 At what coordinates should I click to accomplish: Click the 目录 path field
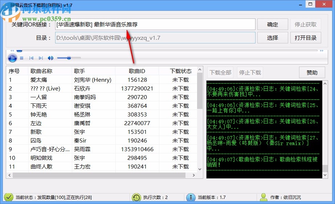pyautogui.click(x=155, y=38)
